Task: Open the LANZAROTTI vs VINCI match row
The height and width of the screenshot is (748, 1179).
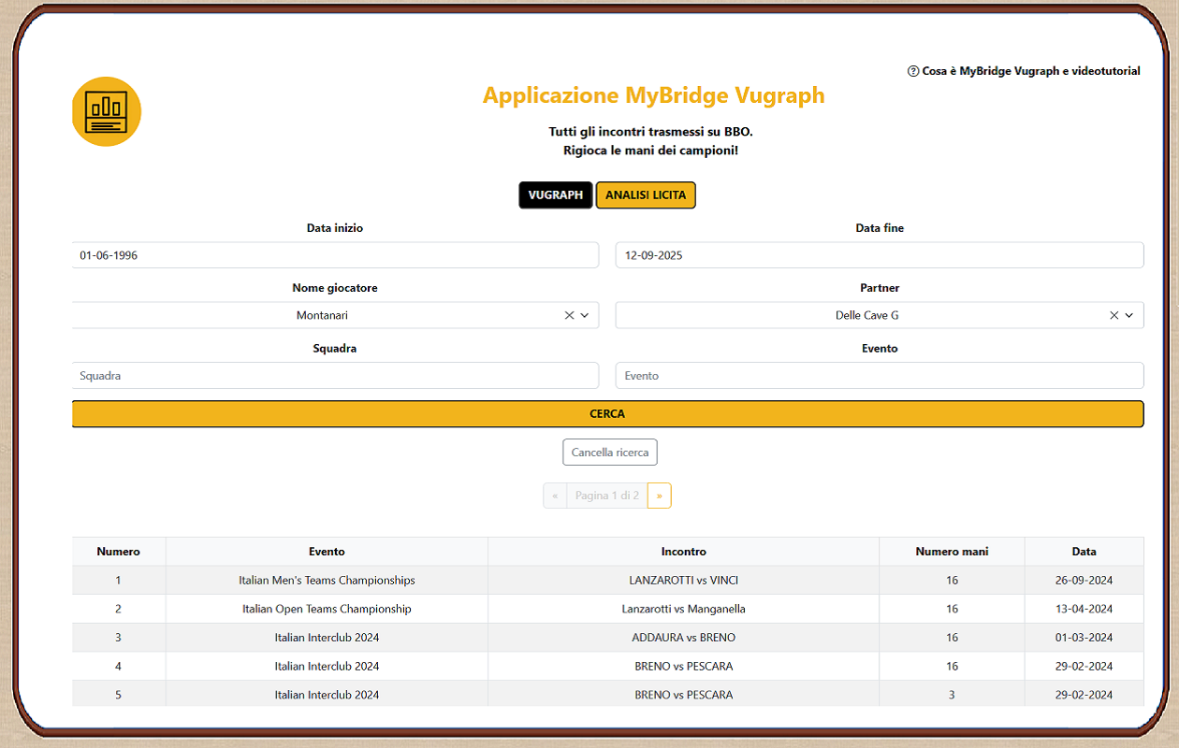Action: click(683, 581)
